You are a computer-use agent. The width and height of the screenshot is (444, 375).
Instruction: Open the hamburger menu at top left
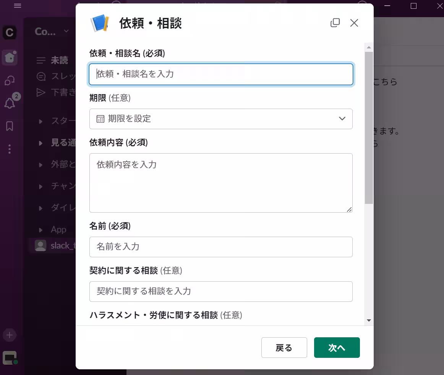[x=17, y=6]
